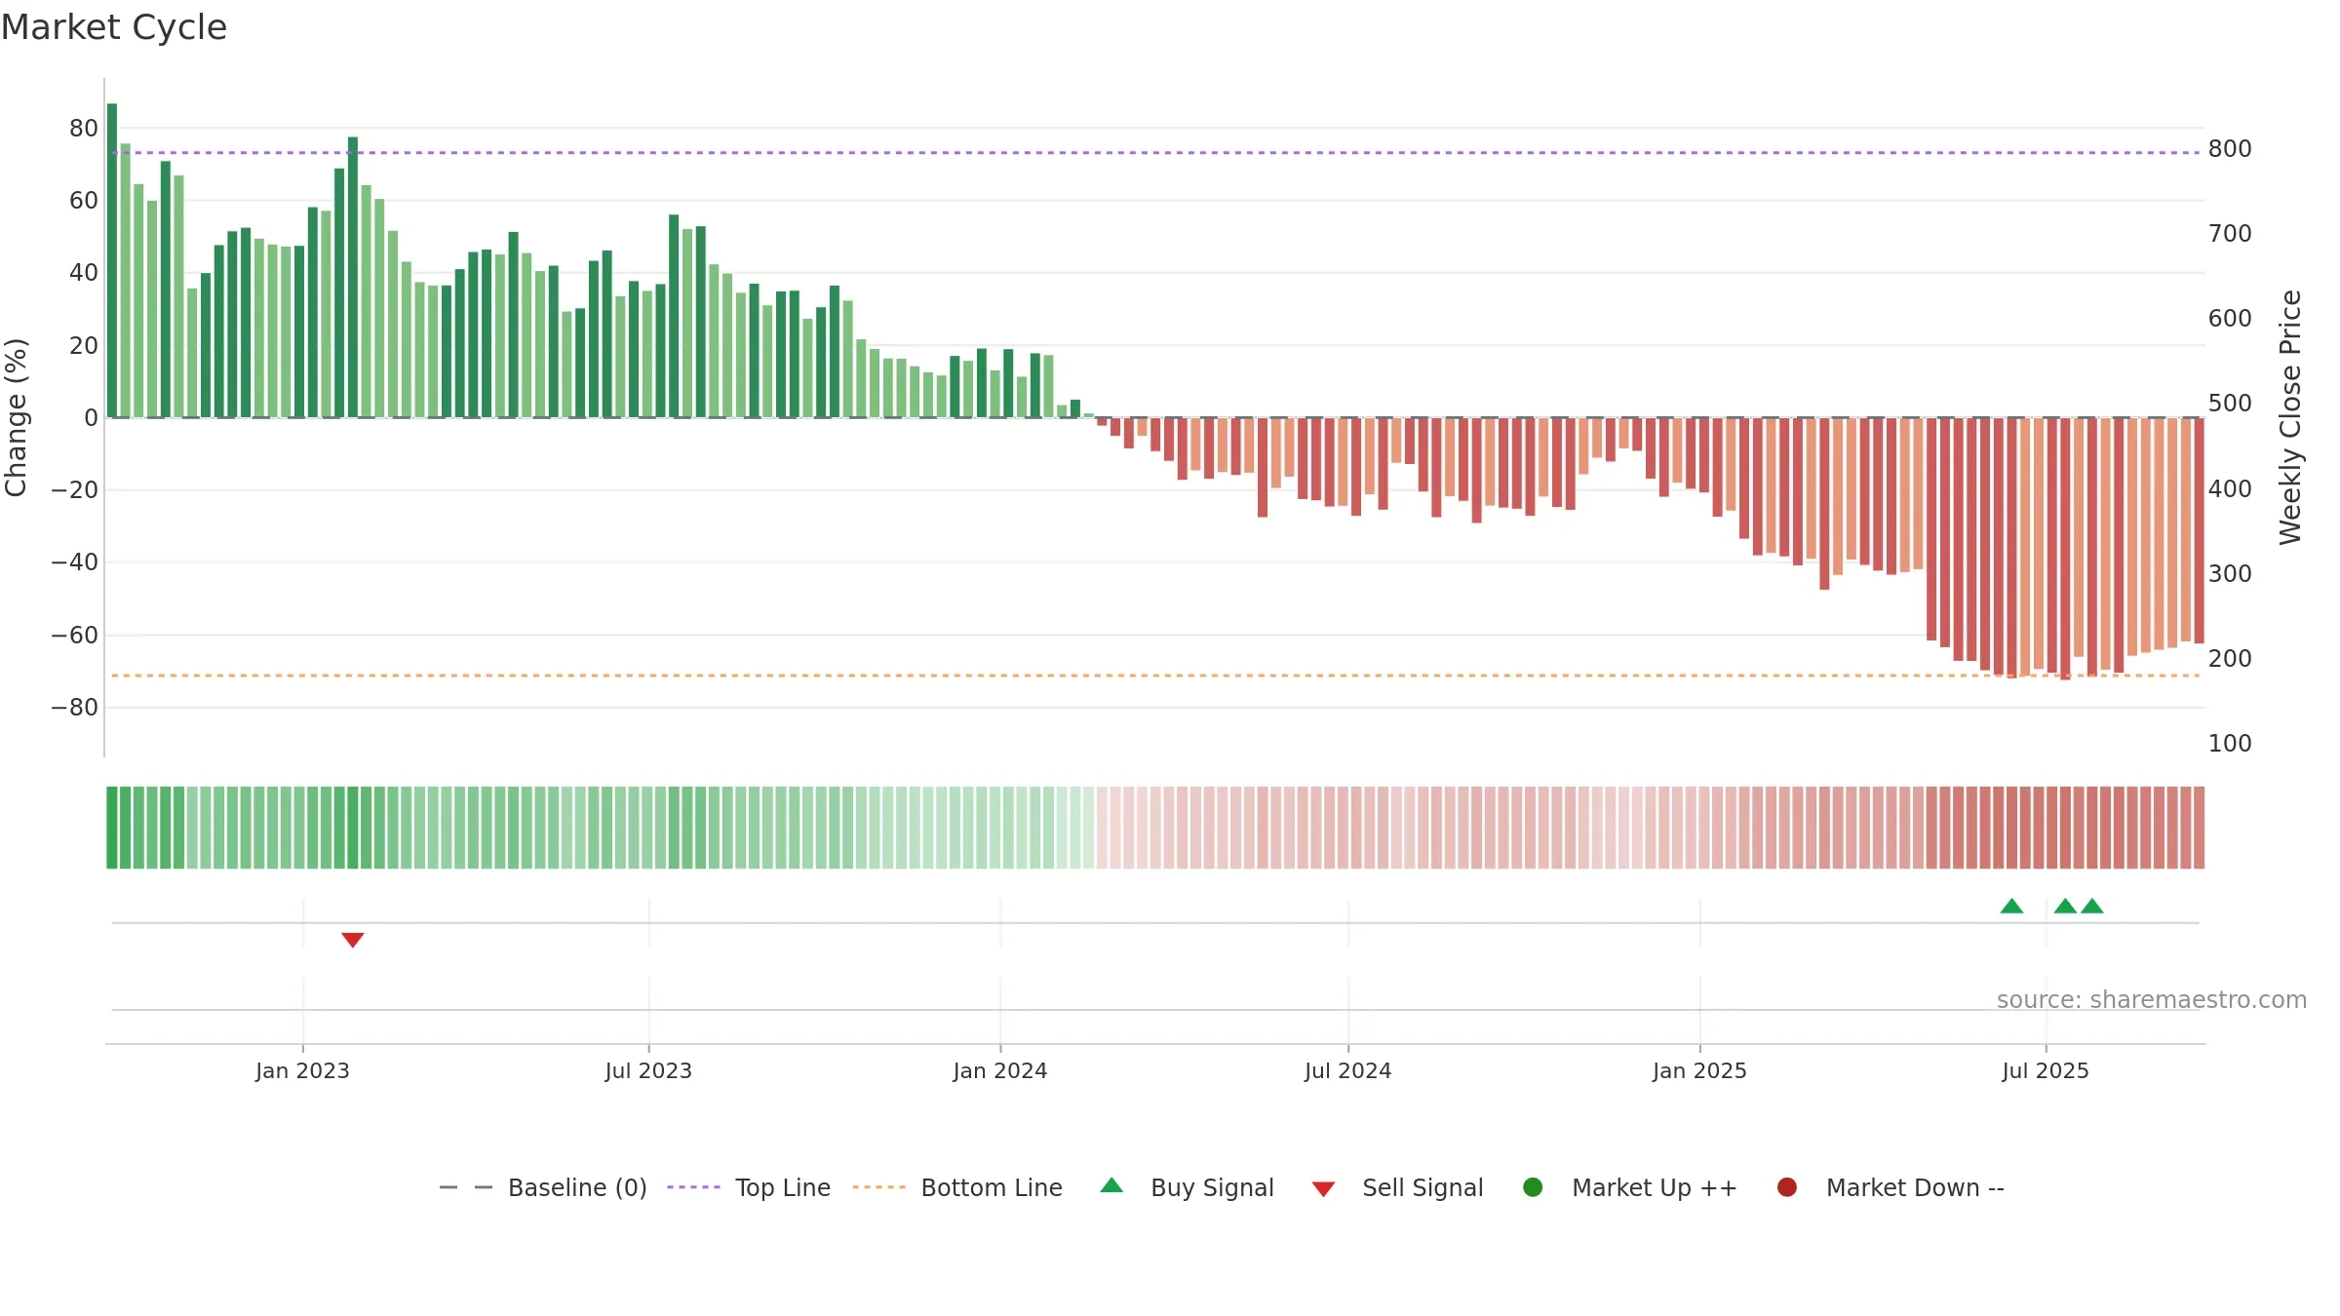
Task: Click the last green Buy Signal triangle after Jul 2025
Action: (x=2092, y=906)
